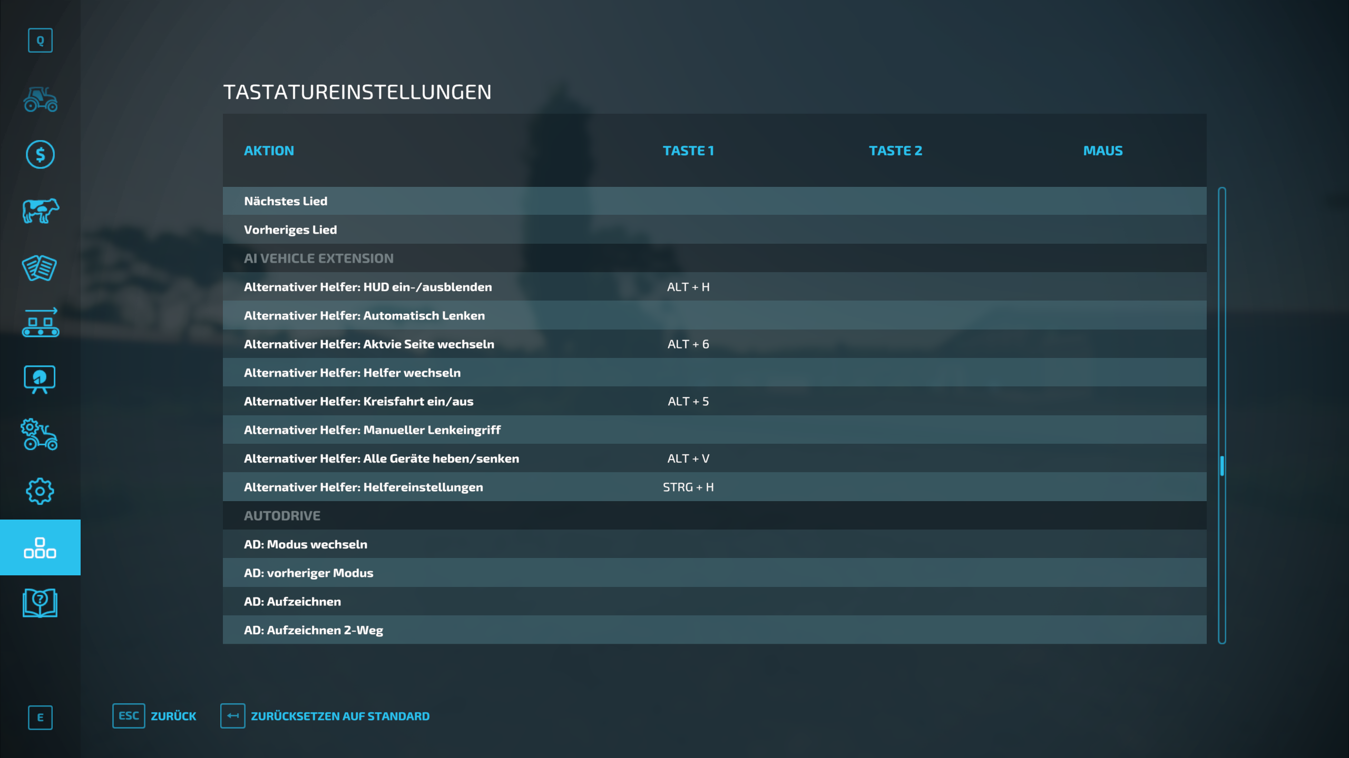This screenshot has width=1349, height=758.
Task: Open the statistics presentation board icon
Action: coord(40,379)
